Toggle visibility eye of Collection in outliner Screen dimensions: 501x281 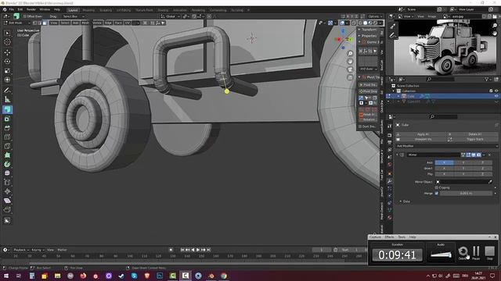(496, 91)
